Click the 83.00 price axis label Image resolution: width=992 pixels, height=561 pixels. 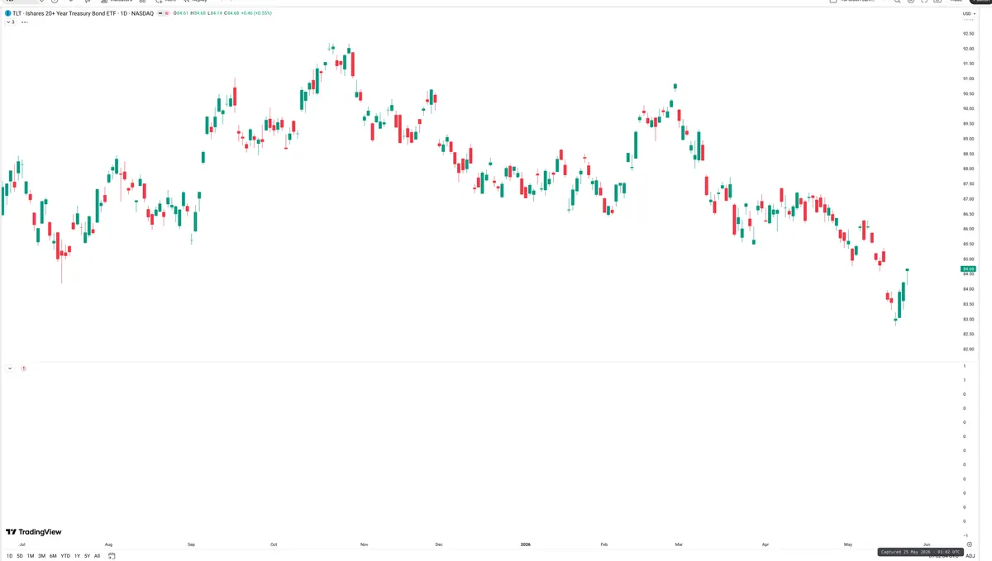968,319
